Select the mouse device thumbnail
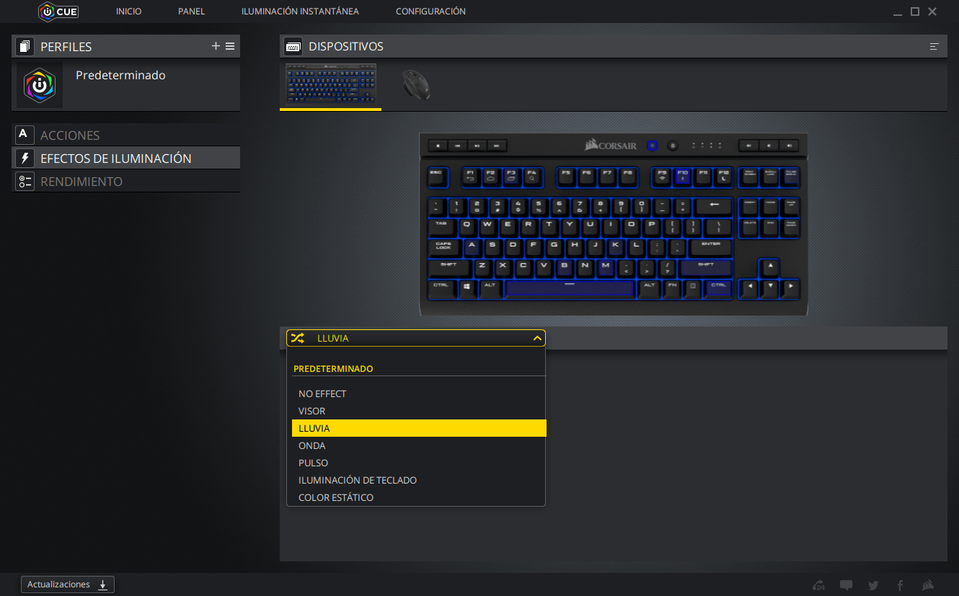Viewport: 959px width, 596px height. tap(415, 84)
